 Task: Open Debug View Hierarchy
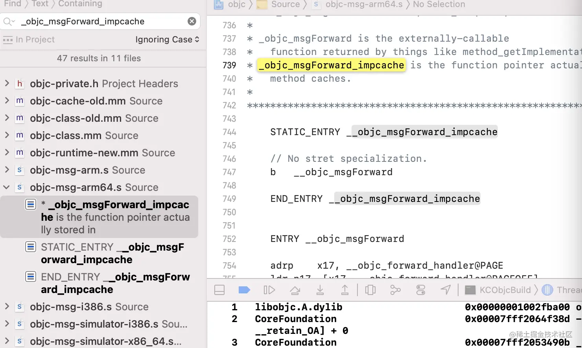coord(370,290)
